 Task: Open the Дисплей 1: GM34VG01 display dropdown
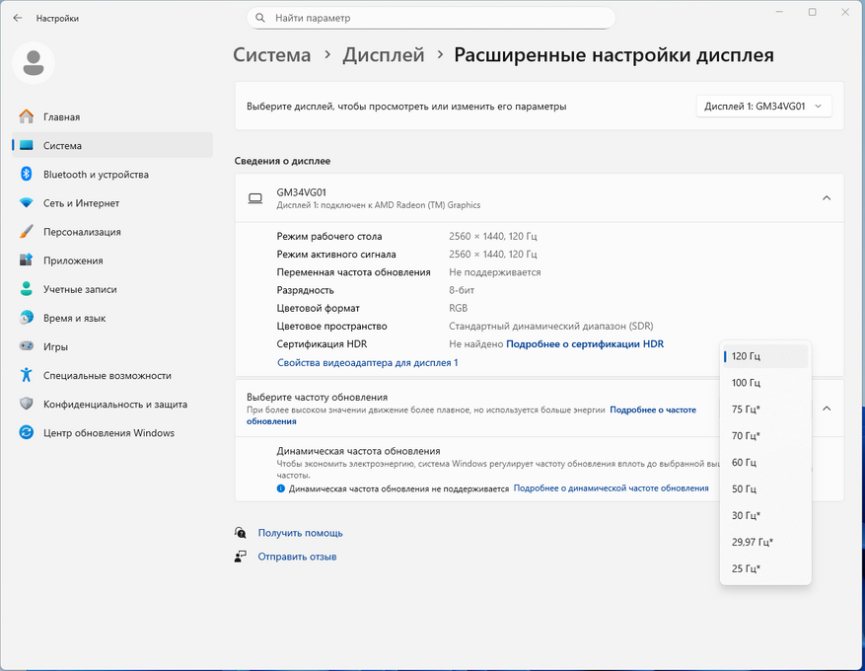(763, 107)
